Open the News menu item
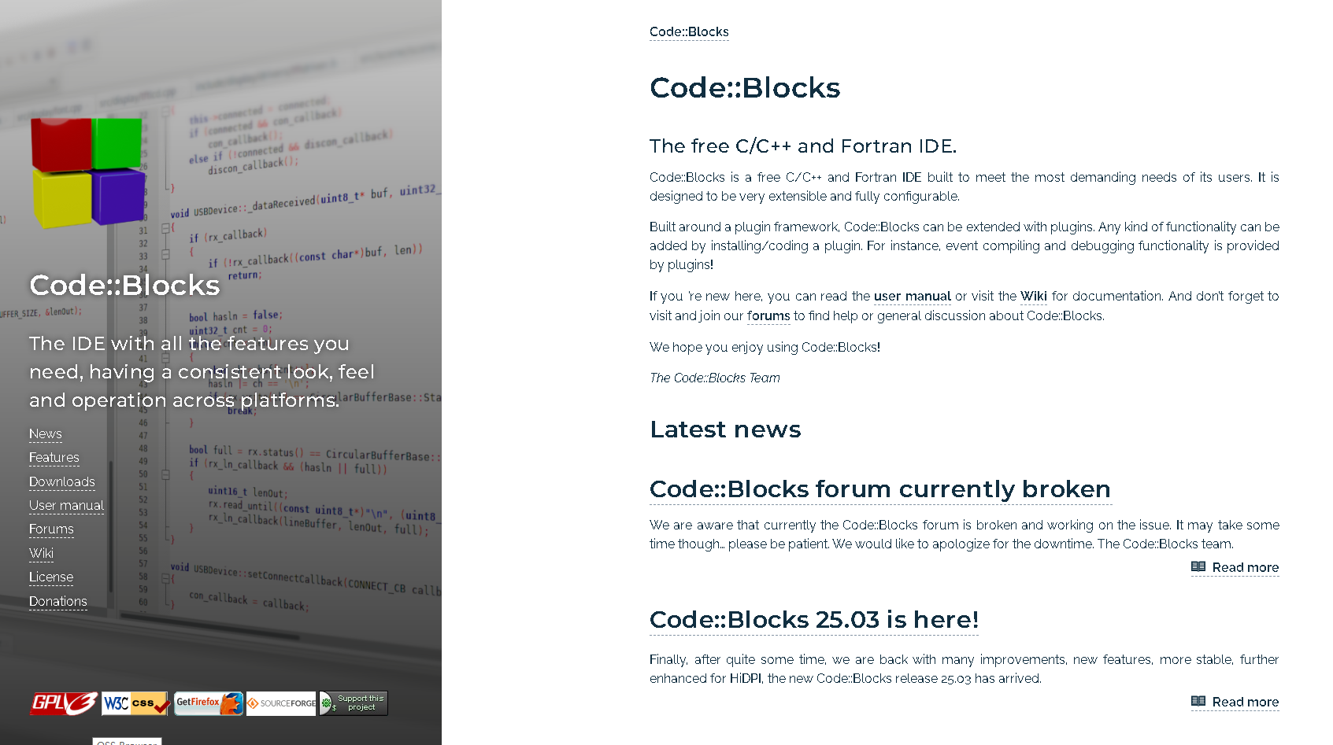Image resolution: width=1333 pixels, height=745 pixels. (46, 434)
